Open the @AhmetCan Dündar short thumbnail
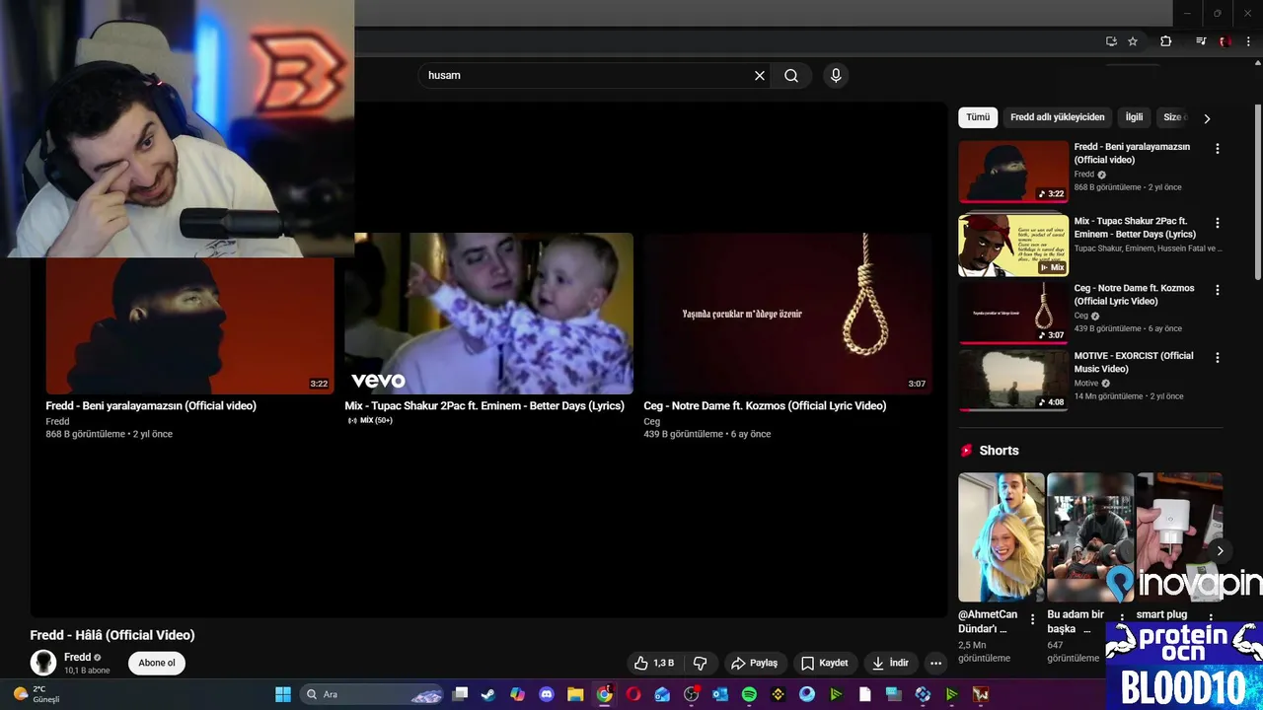 [1002, 537]
